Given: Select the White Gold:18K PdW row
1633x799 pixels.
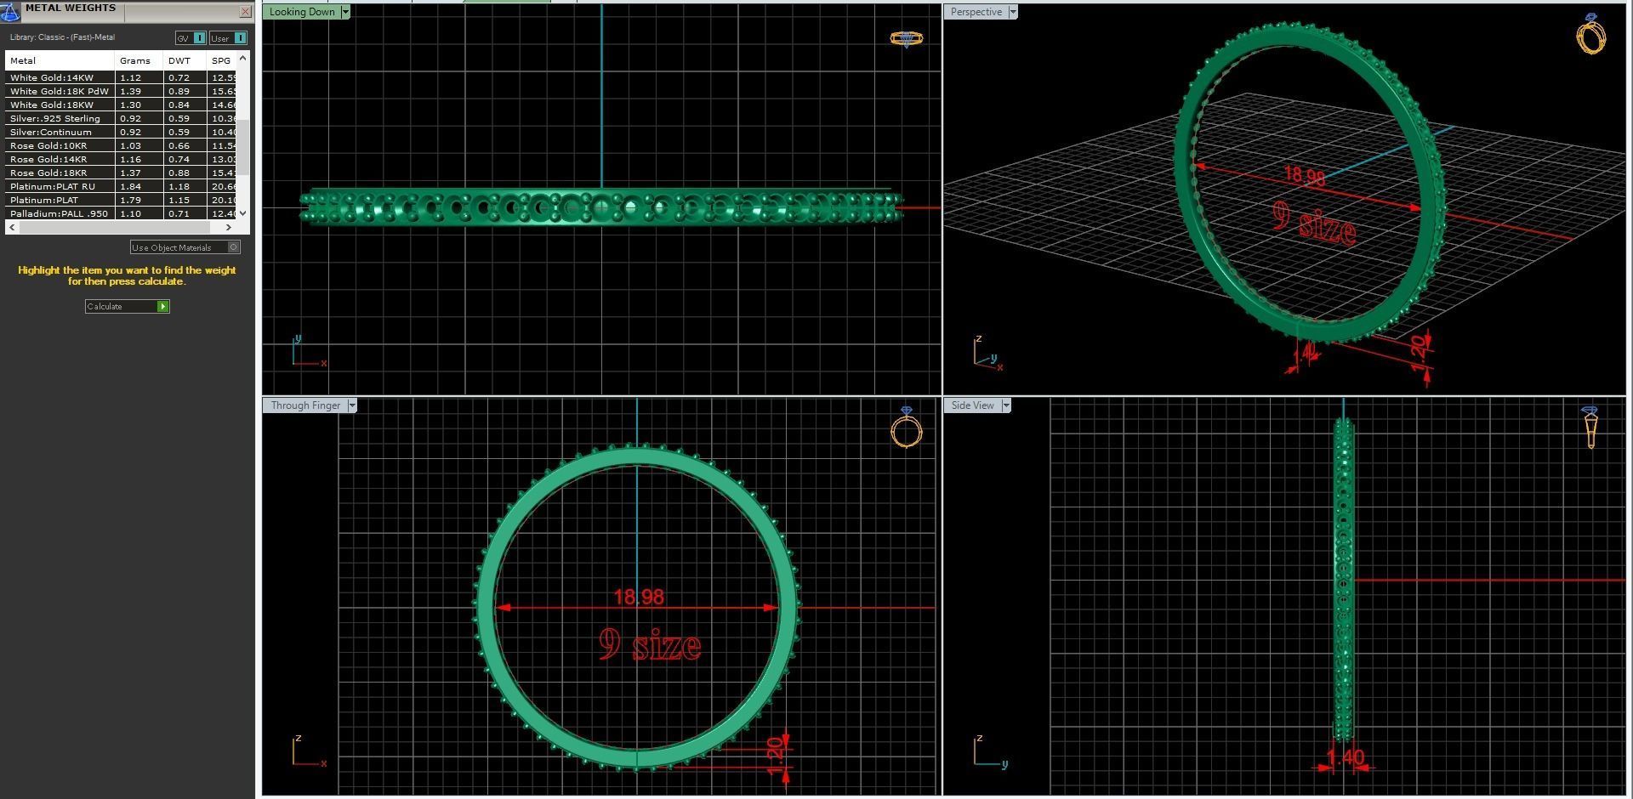Looking at the screenshot, I should pos(121,91).
